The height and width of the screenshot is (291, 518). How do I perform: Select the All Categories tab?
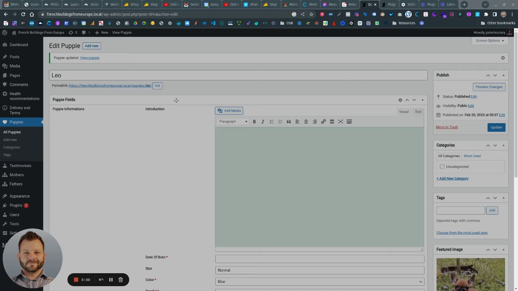(449, 156)
